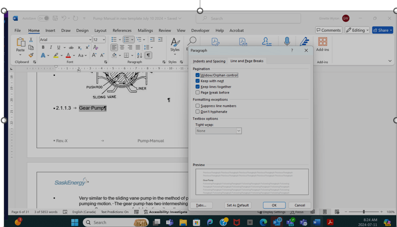
Task: Check the Don't hyphenate option
Action: click(x=198, y=111)
